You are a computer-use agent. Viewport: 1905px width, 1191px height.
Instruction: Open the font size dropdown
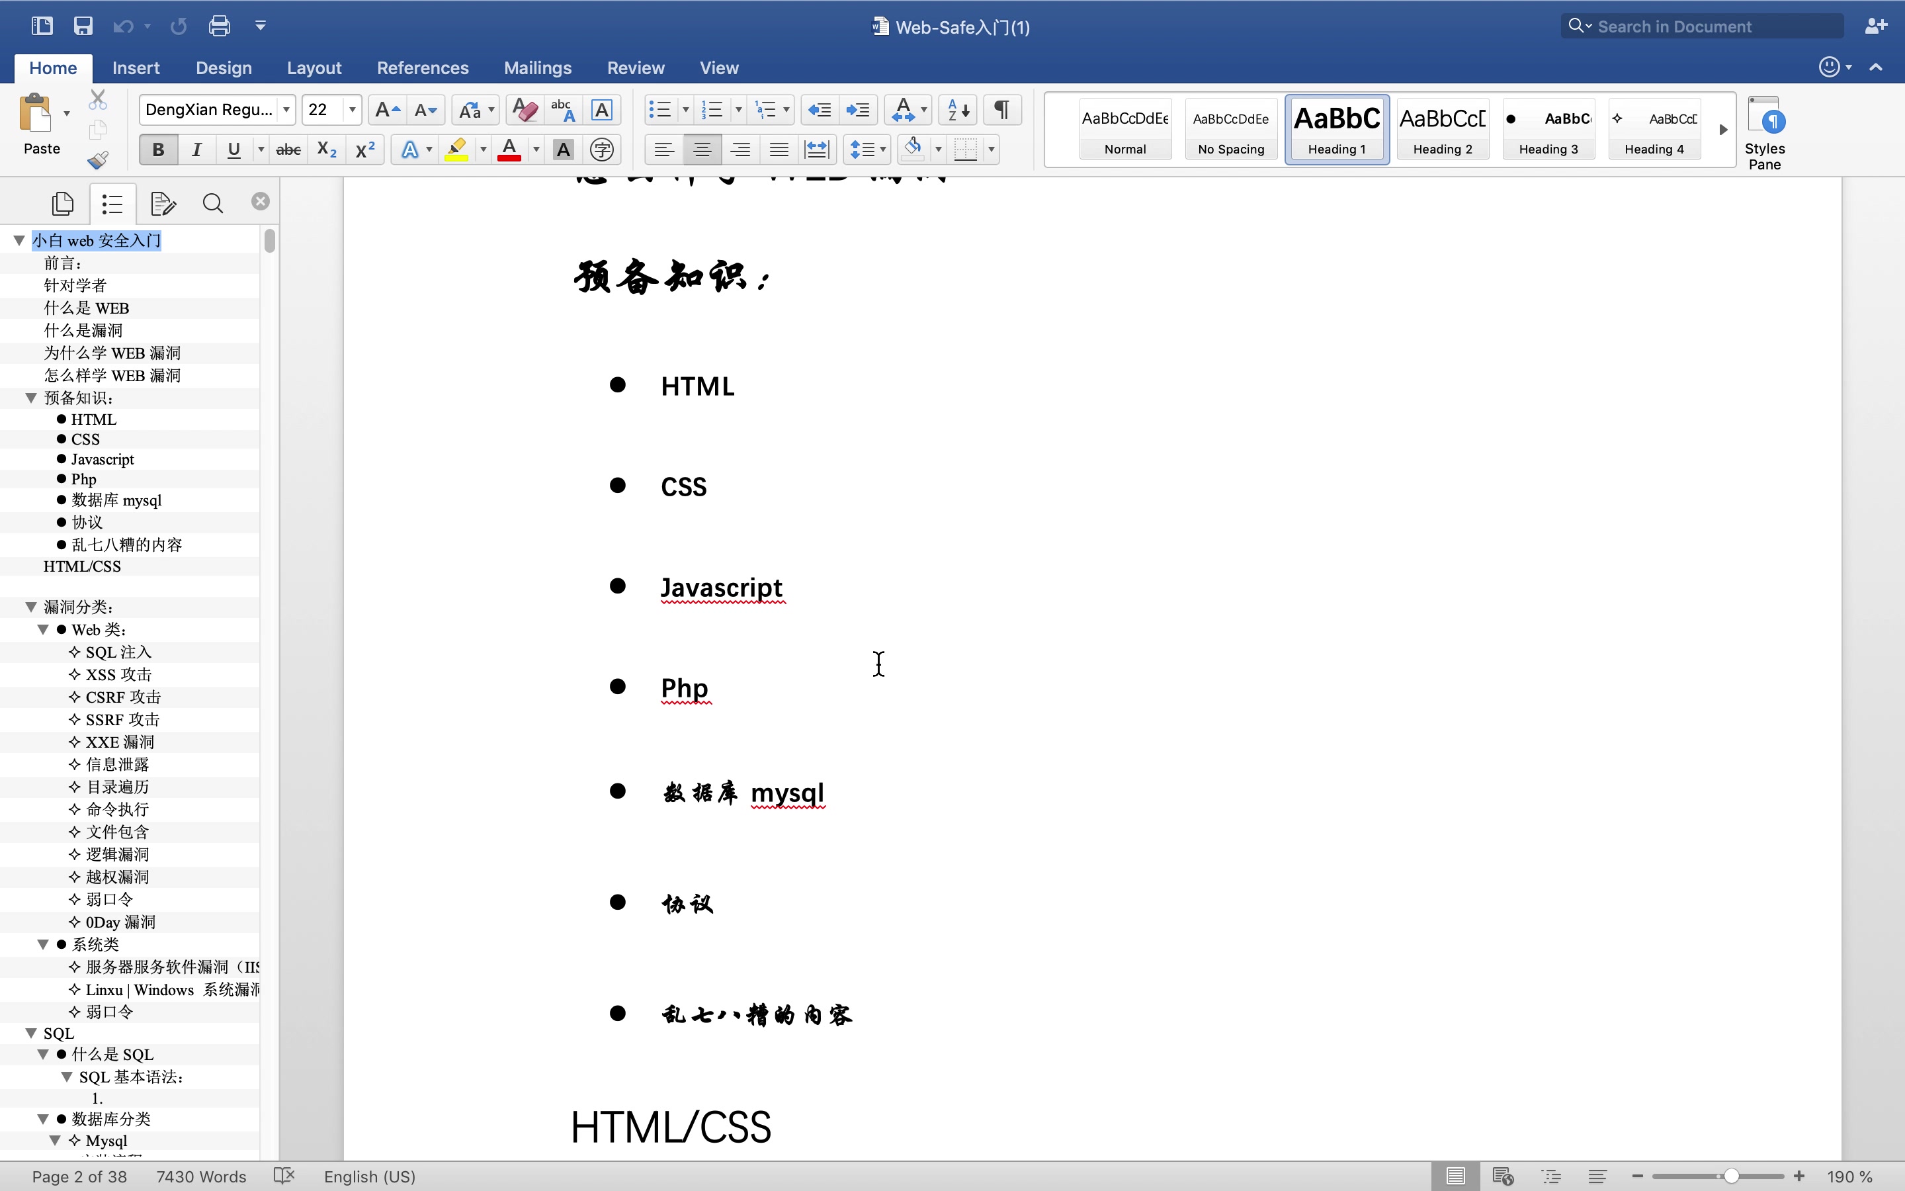pyautogui.click(x=351, y=109)
